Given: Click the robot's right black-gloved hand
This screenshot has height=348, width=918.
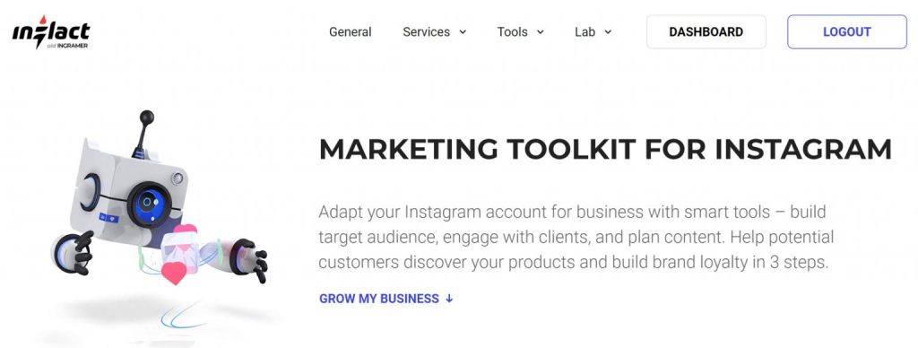Looking at the screenshot, I should pos(250,259).
